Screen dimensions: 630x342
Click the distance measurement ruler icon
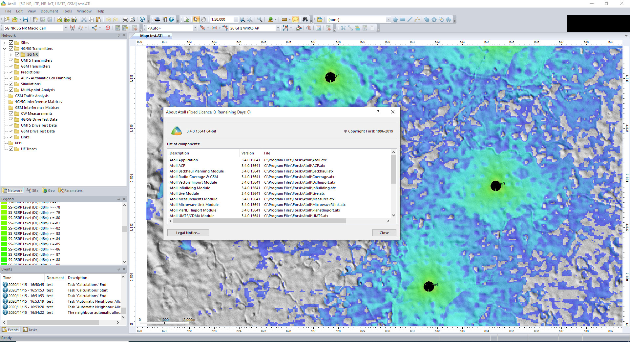284,19
